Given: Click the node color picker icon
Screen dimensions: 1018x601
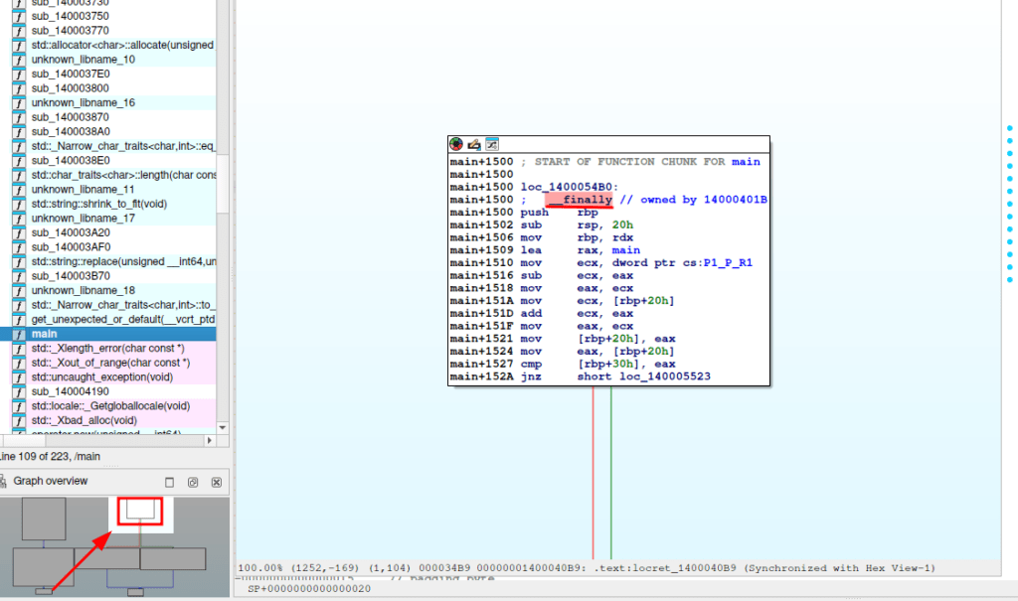Looking at the screenshot, I should coord(456,145).
